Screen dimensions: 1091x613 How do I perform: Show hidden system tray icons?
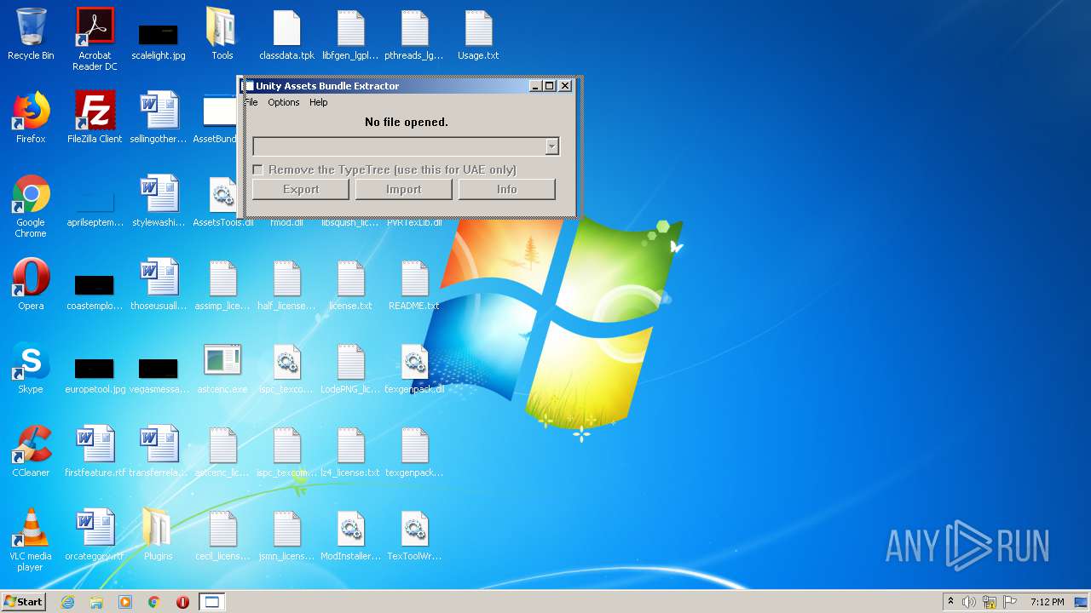point(950,602)
